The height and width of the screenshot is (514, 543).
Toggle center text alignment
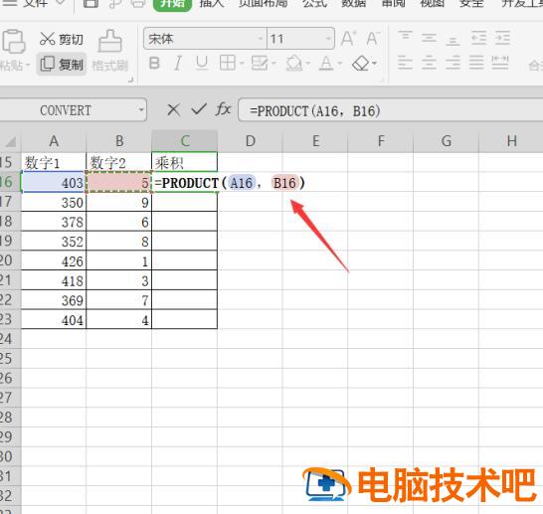point(429,63)
